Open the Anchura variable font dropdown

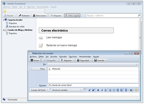(67, 90)
